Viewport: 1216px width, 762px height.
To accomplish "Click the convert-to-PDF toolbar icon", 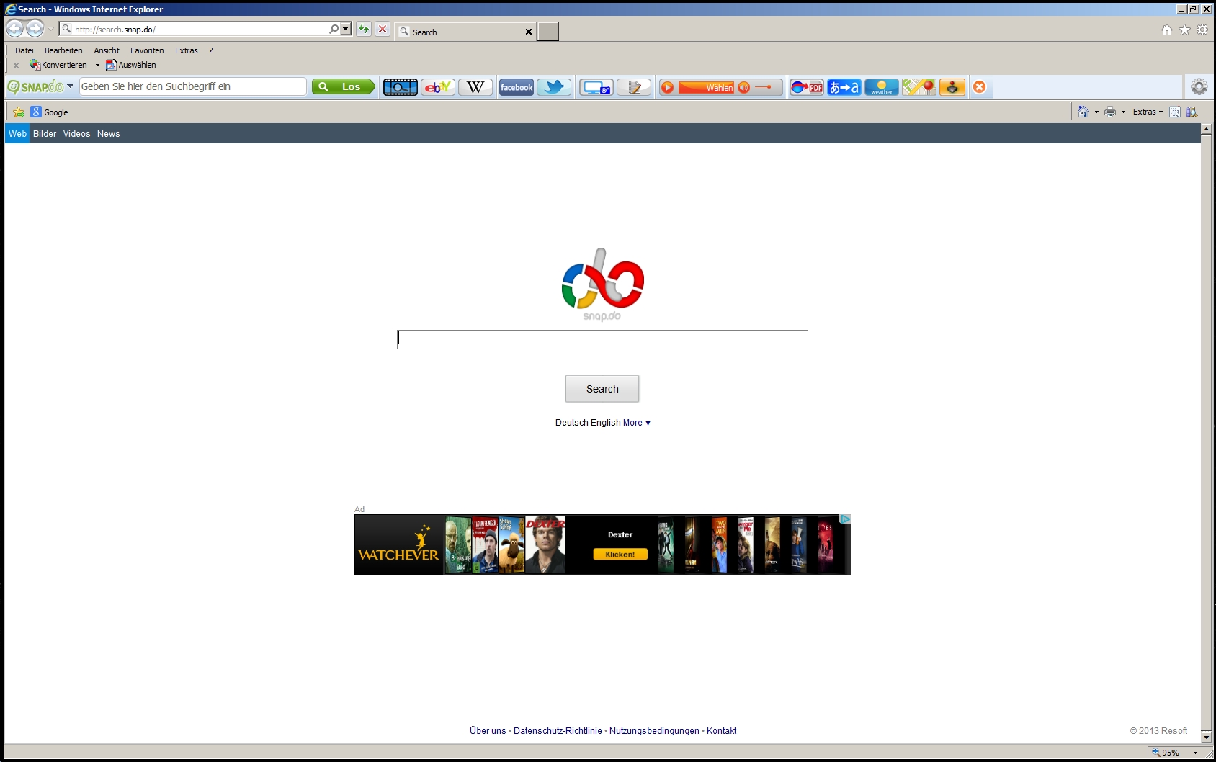I will tap(807, 87).
